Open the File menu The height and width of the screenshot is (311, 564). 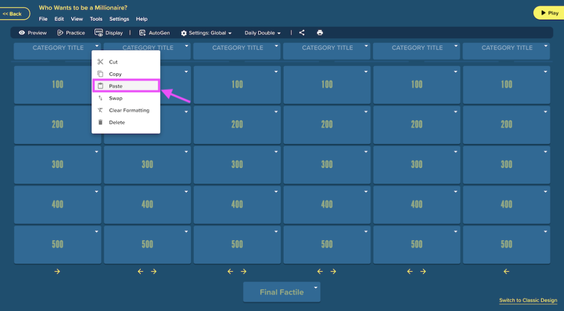tap(43, 19)
